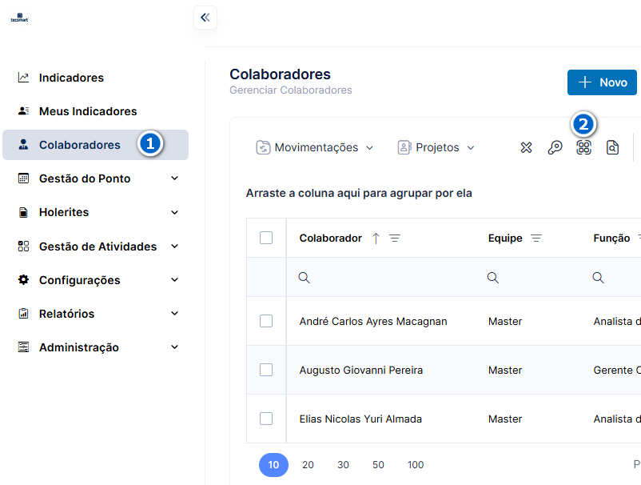
Task: Click the key icon in toolbar
Action: [555, 147]
